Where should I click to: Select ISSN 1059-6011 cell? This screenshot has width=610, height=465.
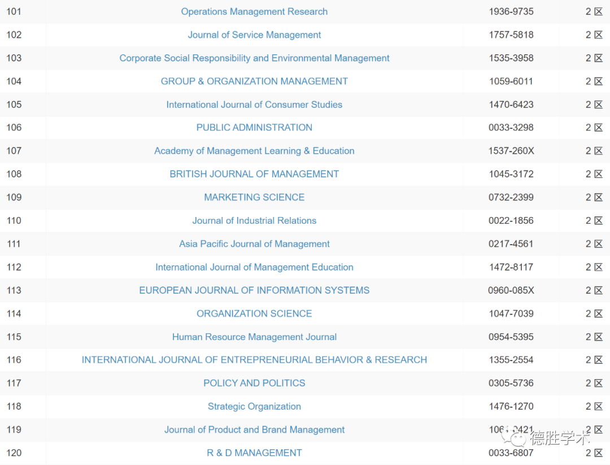511,81
